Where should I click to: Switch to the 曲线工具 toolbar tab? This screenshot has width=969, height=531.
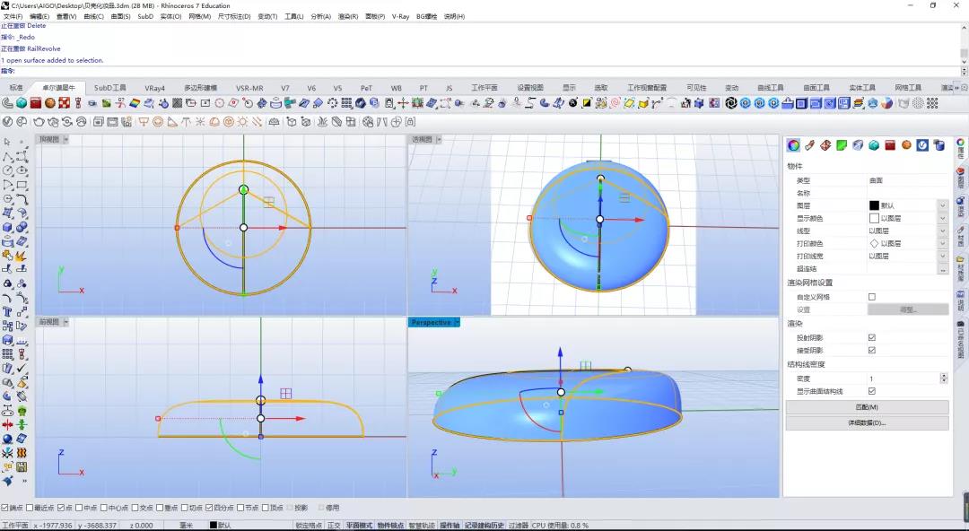(x=770, y=88)
